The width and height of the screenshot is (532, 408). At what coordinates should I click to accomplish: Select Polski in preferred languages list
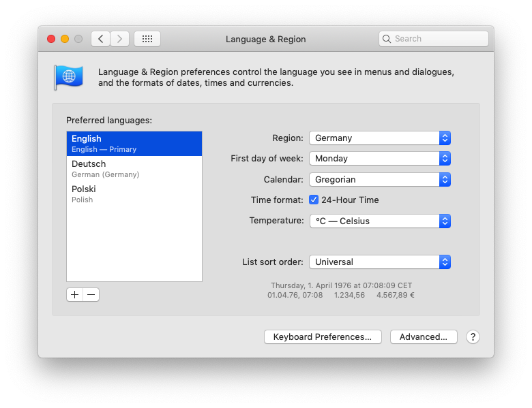coord(134,194)
